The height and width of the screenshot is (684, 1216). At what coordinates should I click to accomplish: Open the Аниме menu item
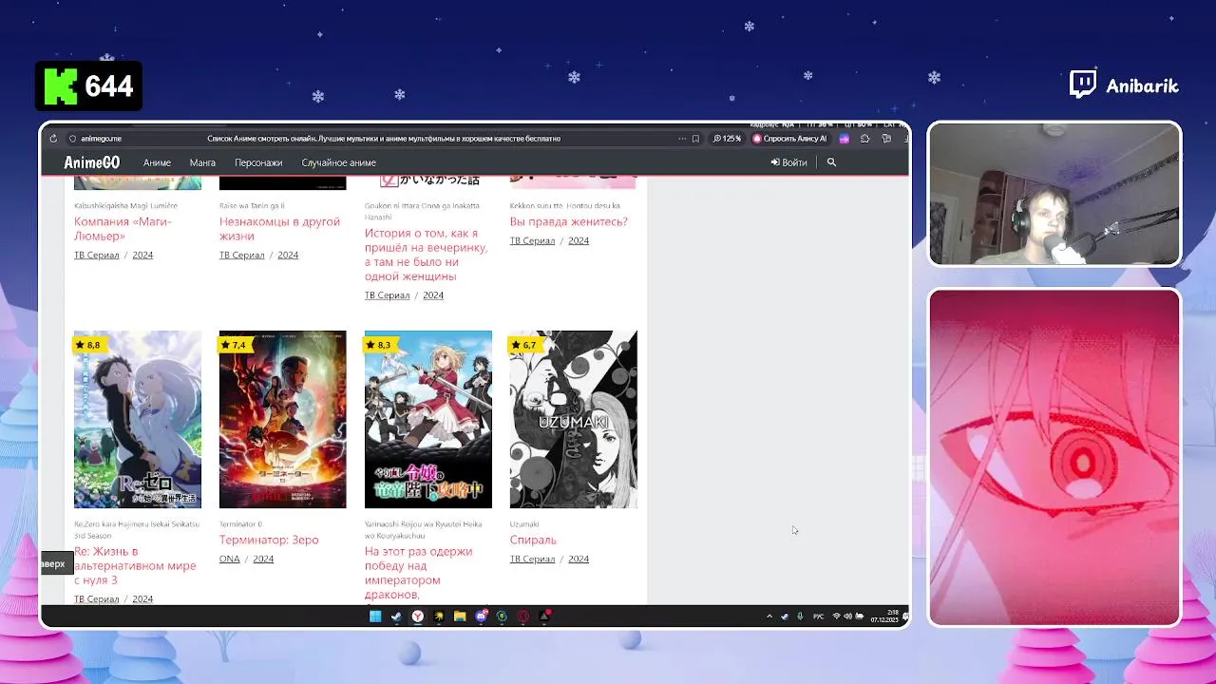coord(157,162)
